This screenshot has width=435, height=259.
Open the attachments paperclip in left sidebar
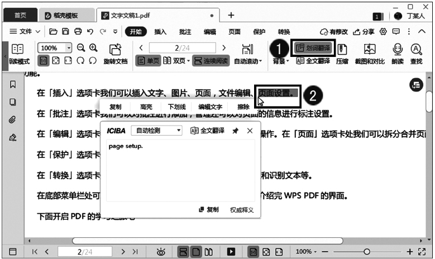pyautogui.click(x=12, y=119)
